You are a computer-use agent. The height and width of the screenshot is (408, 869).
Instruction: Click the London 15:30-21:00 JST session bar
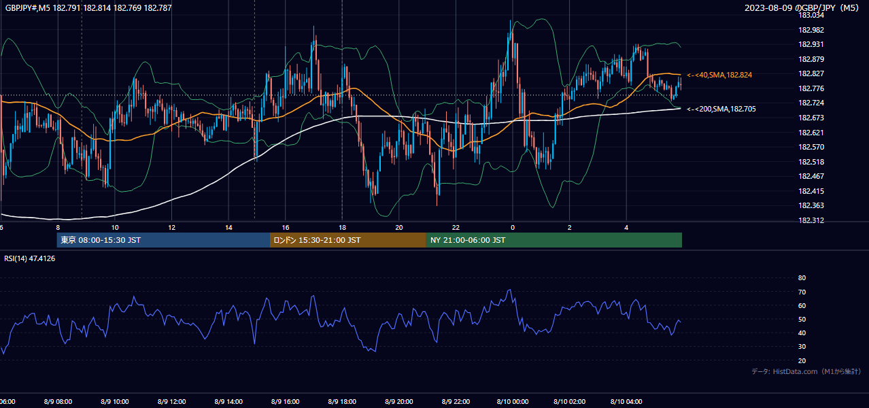348,240
